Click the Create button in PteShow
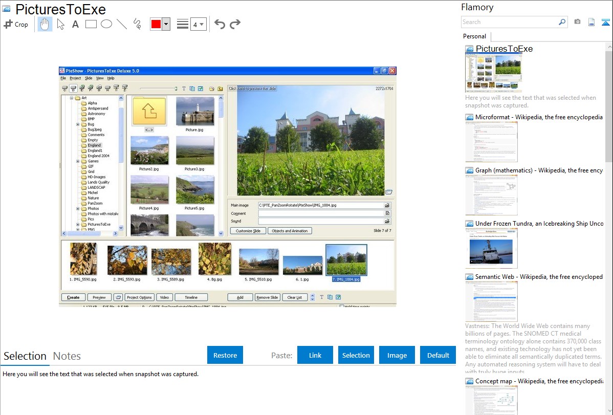 click(x=73, y=297)
